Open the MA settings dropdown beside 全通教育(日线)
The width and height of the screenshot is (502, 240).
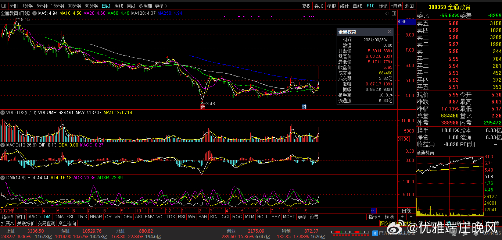(35, 13)
